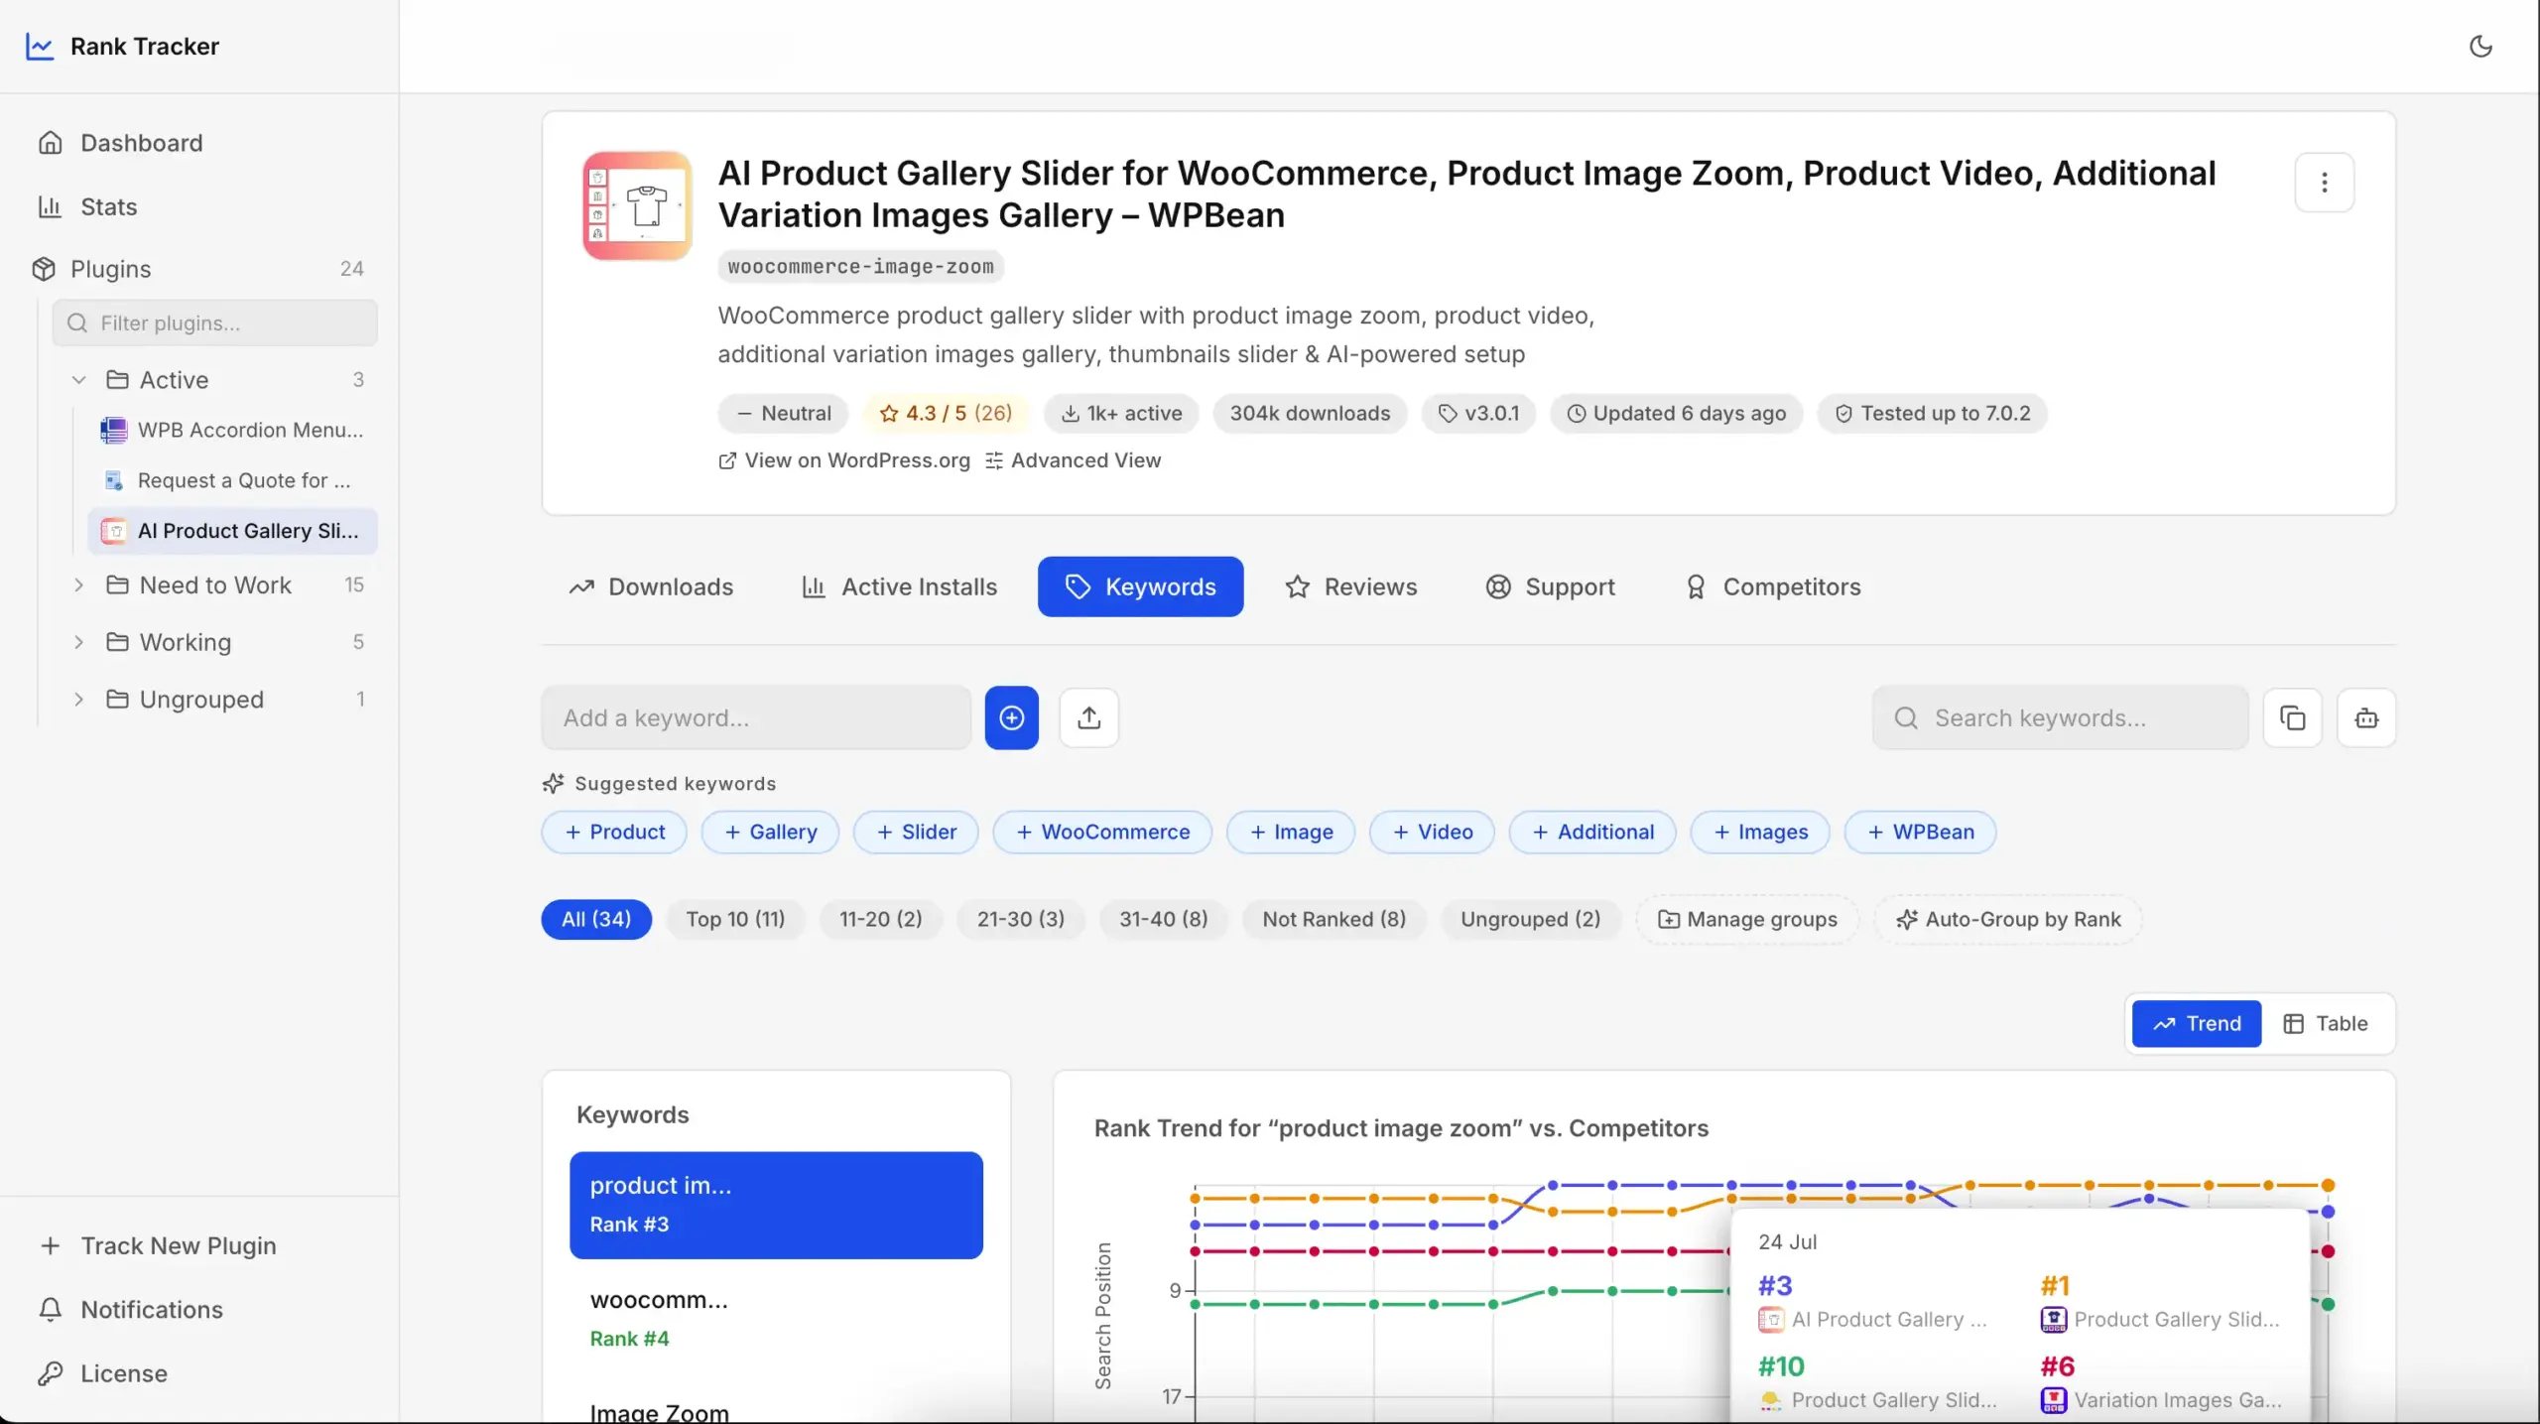Open the plugin three-dot options menu

pyautogui.click(x=2324, y=183)
